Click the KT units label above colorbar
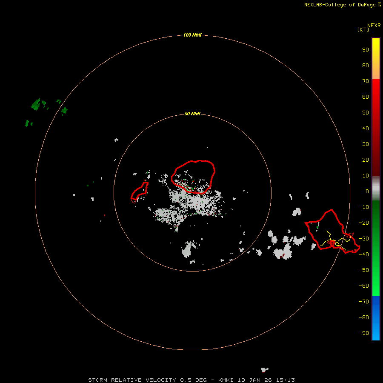Viewport: 383px width, 383px height. [x=363, y=29]
